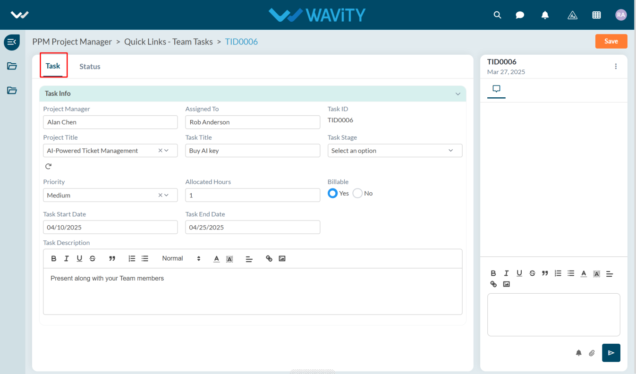
Task: Open the search icon in header
Action: tap(497, 15)
